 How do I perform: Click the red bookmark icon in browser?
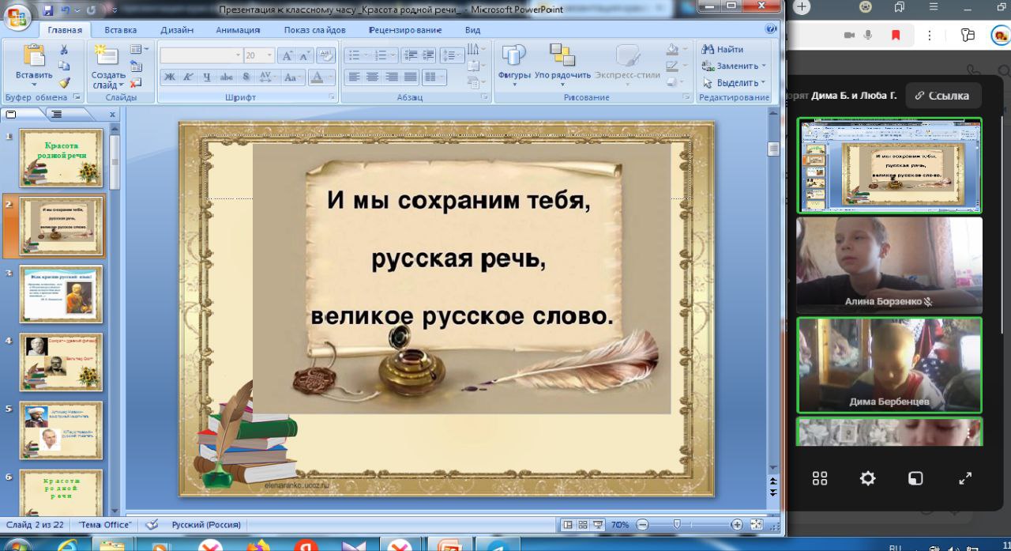coord(896,35)
